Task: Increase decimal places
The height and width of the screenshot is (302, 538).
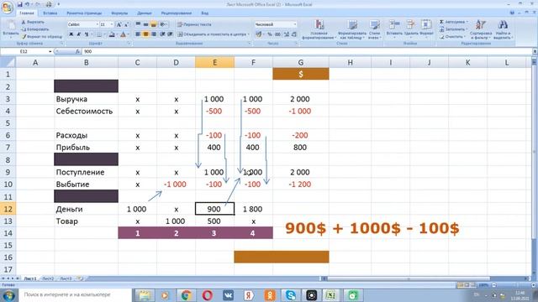Action: tap(287, 34)
